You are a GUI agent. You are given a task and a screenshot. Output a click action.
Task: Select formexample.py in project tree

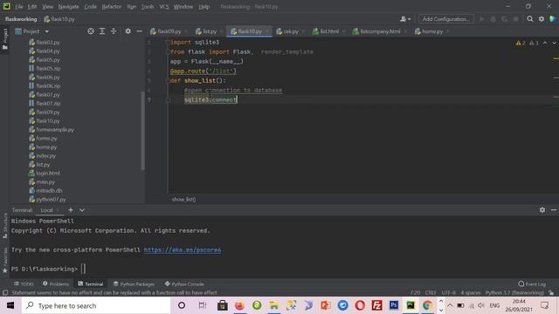click(52, 130)
